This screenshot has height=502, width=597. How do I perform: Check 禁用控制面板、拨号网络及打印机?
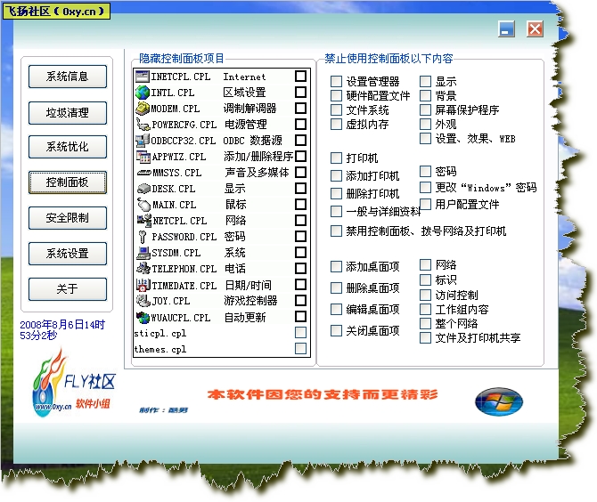tap(336, 231)
